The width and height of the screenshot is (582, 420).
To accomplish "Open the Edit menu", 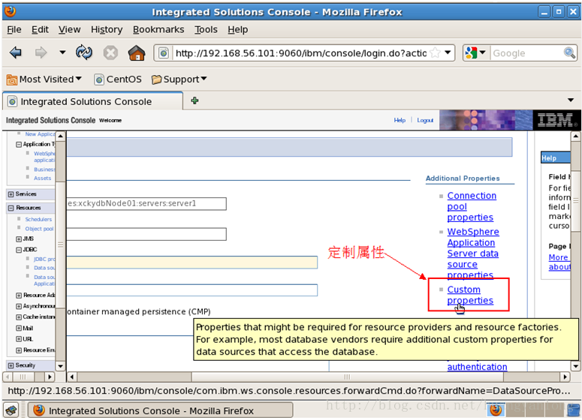I will pos(40,29).
